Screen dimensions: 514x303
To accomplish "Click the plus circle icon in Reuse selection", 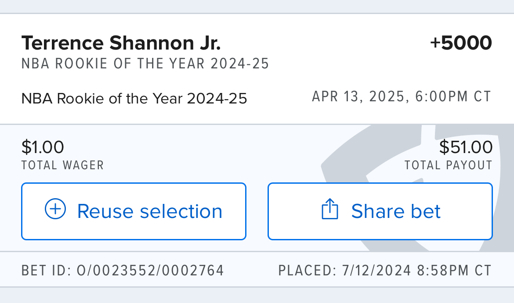I will point(55,210).
